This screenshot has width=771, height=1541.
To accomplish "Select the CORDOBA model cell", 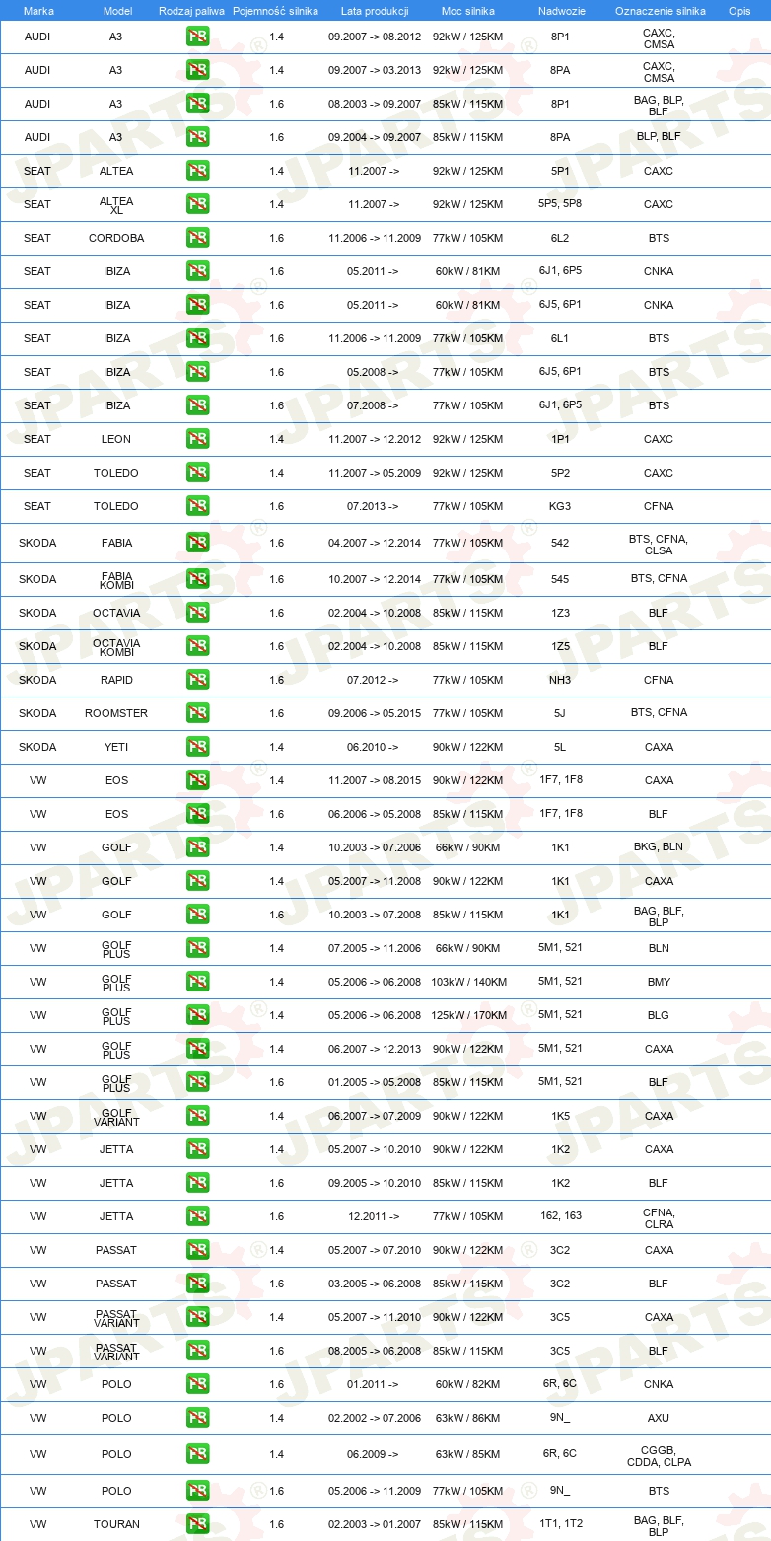I will 116,238.
